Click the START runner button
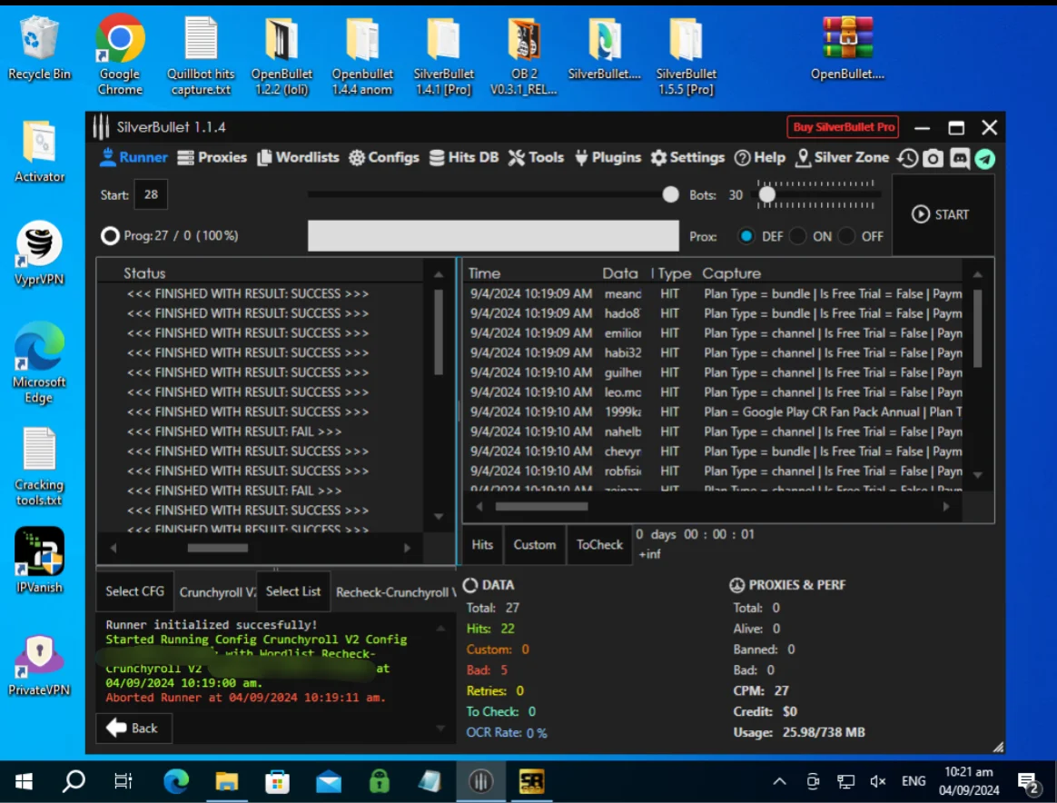1057x803 pixels. point(941,214)
